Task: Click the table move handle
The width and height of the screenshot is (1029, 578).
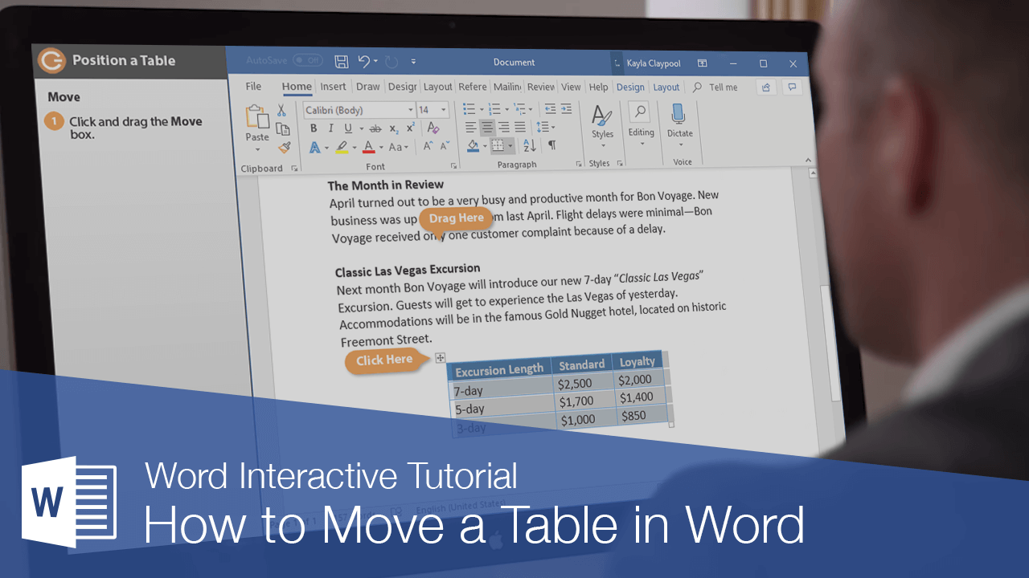Action: pyautogui.click(x=440, y=358)
